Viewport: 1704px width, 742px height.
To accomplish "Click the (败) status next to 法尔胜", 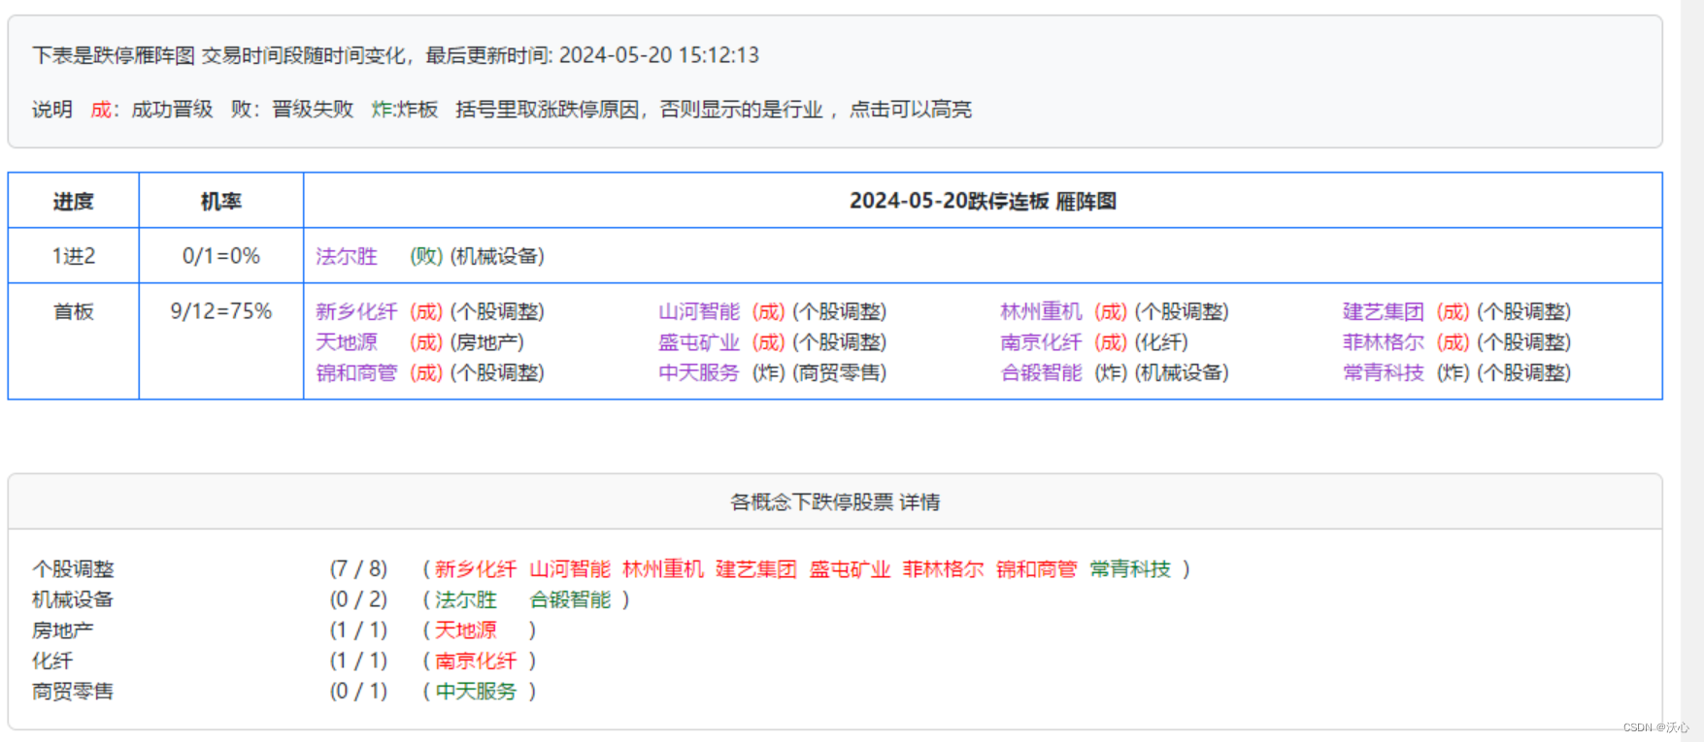I will 426,256.
